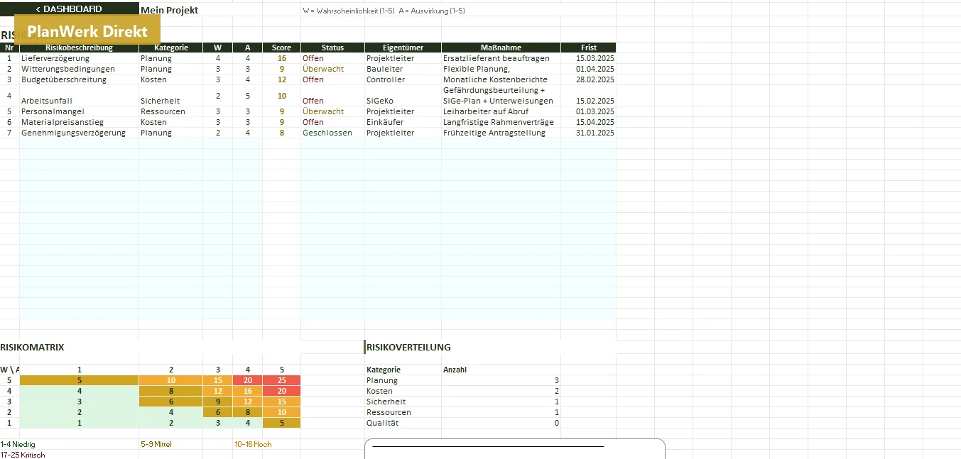The width and height of the screenshot is (961, 459).
Task: Click score 16 in the Lieferverzögerung row
Action: (282, 58)
